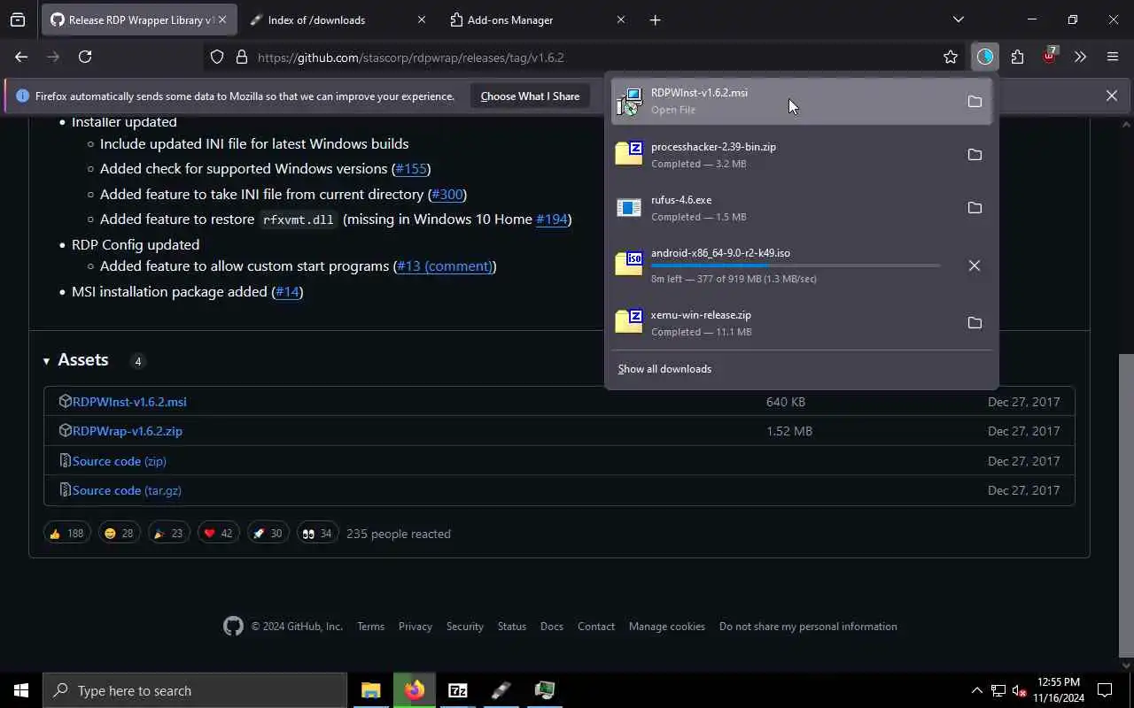Open tracking protection shield icon
The image size is (1134, 708).
(x=217, y=57)
